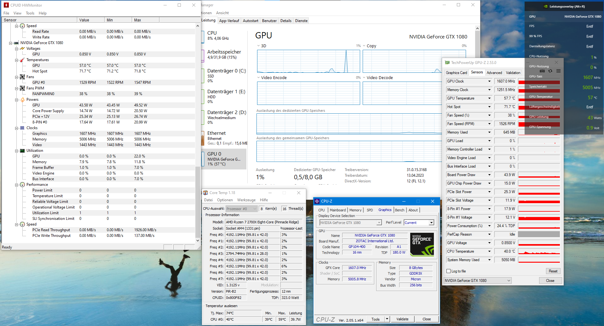Click the NVIDIA GeForce GTX 1080 card icon in HWMonitor tree
Viewport: 604px width, 326px height.
[x=16, y=43]
